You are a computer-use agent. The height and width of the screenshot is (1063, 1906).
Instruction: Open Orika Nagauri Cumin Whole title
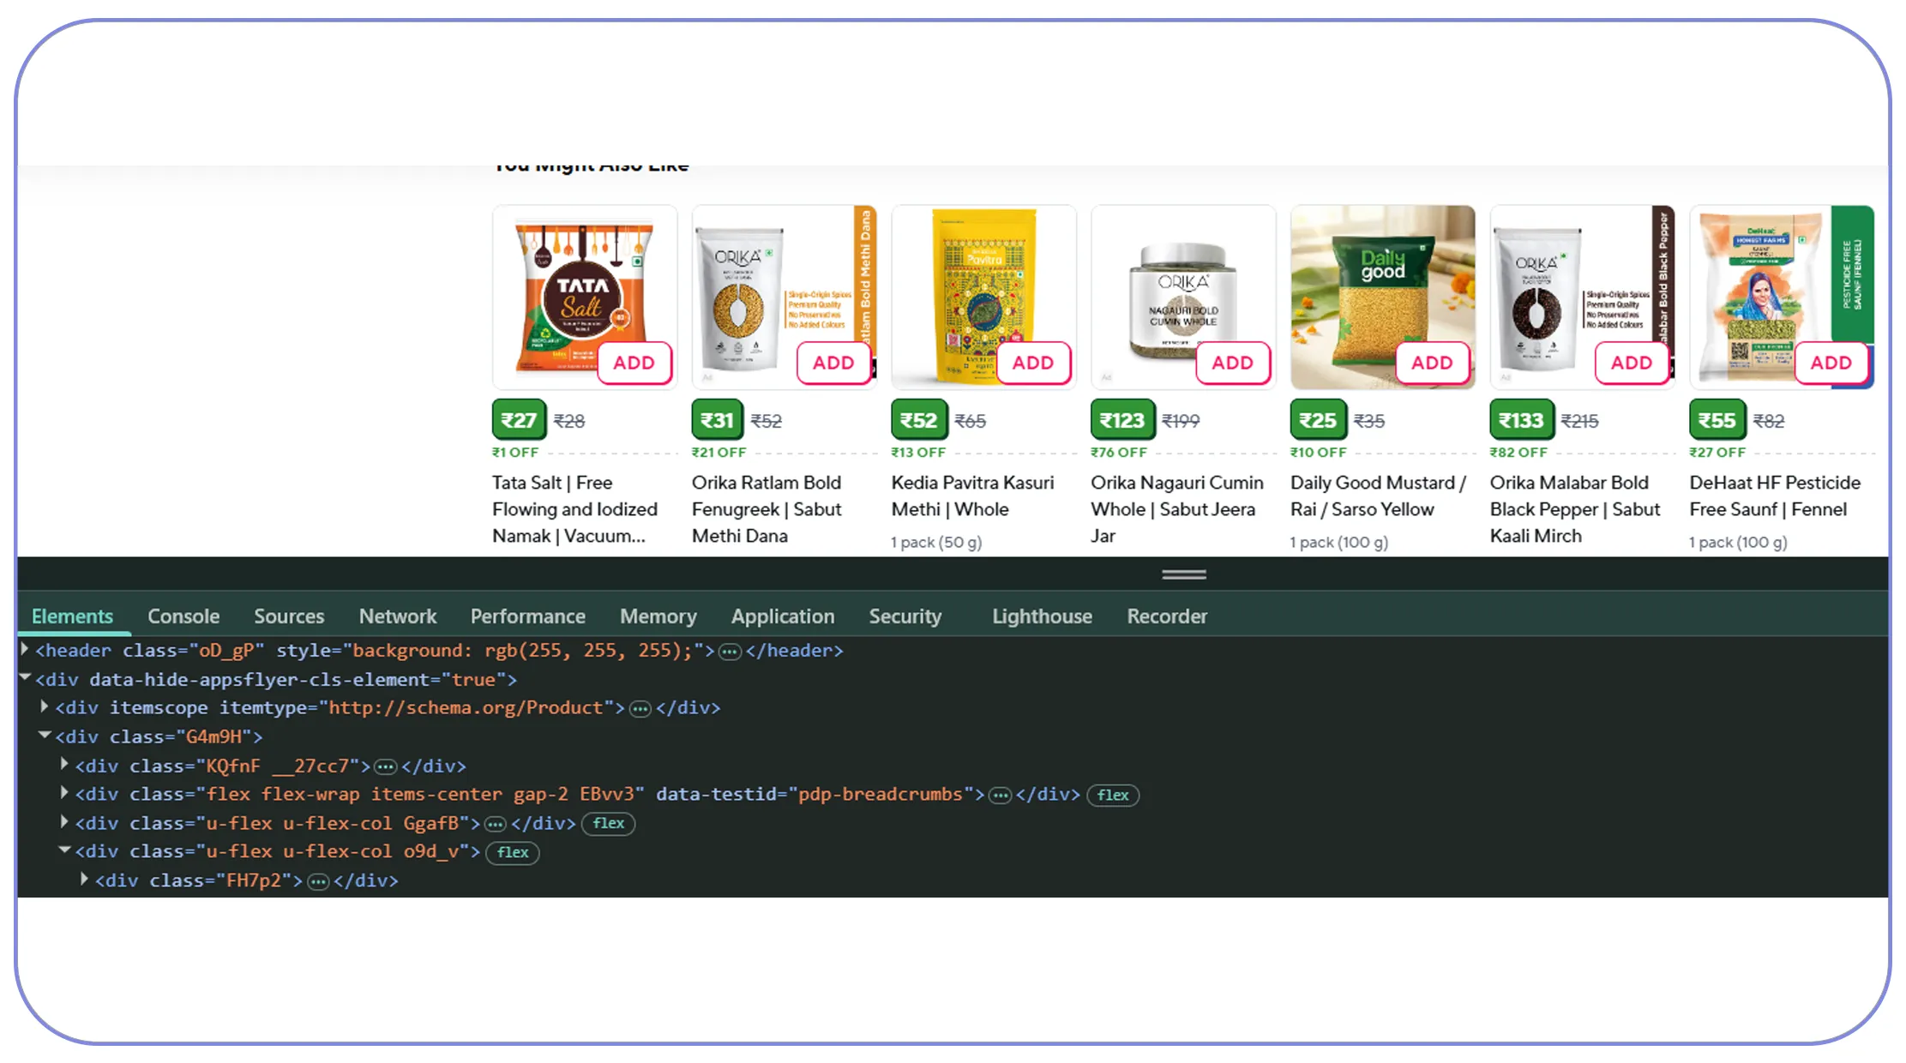pyautogui.click(x=1176, y=509)
